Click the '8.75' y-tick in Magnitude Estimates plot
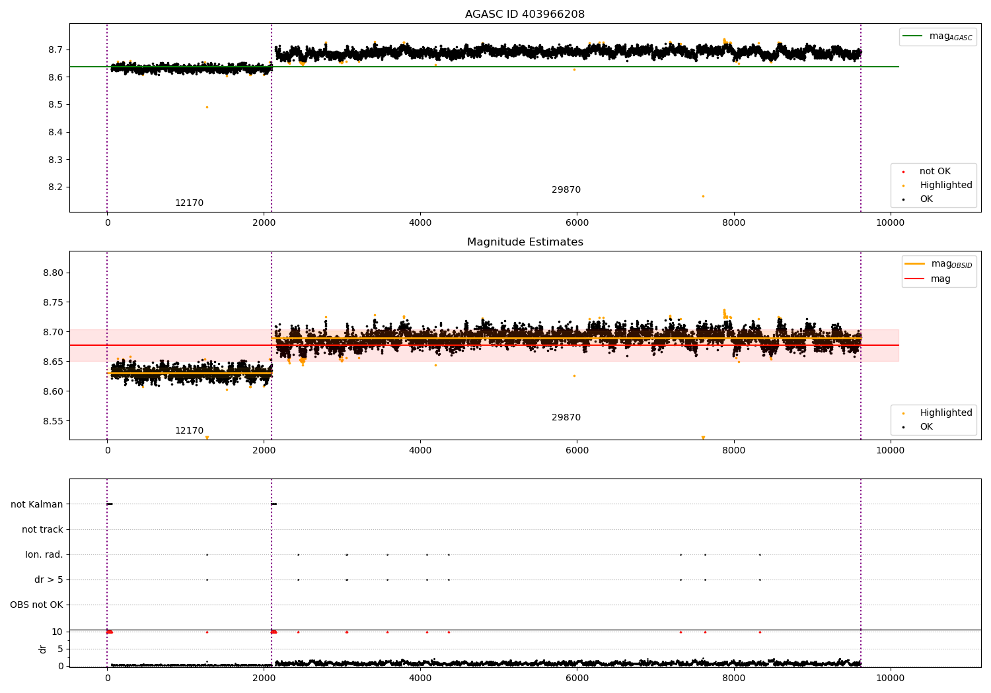991x693 pixels. coord(53,303)
